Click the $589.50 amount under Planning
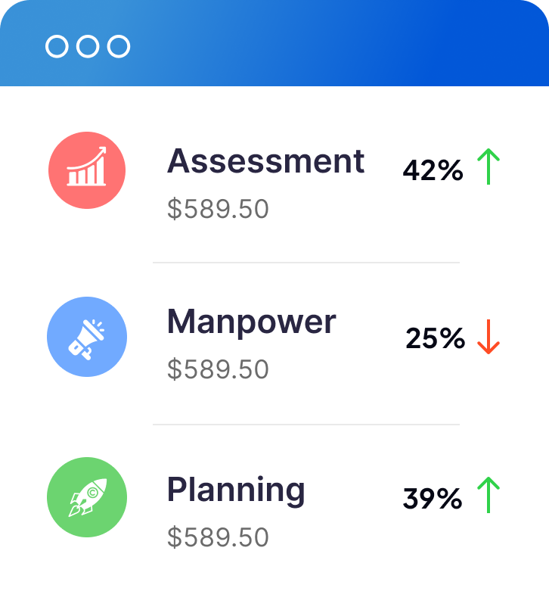Viewport: 549px width, 610px height. pyautogui.click(x=218, y=537)
